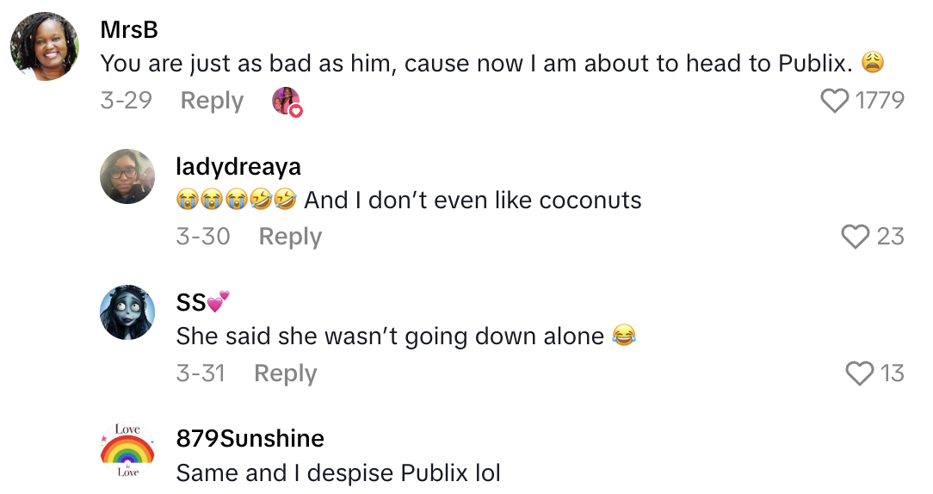933x494 pixels.
Task: Visit 879Sunshine username profile link
Action: (x=250, y=439)
